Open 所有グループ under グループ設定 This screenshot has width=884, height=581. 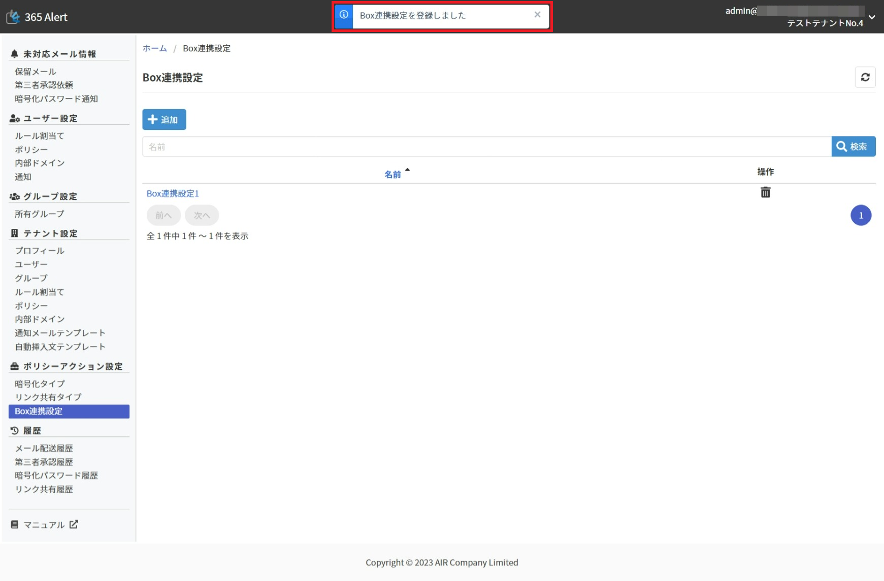coord(40,214)
